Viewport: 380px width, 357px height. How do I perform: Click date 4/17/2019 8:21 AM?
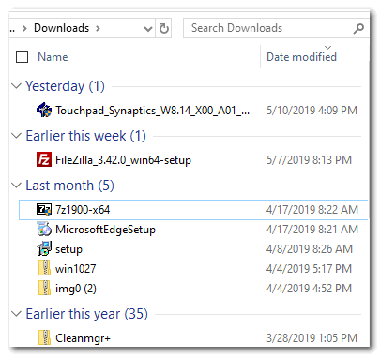[312, 230]
